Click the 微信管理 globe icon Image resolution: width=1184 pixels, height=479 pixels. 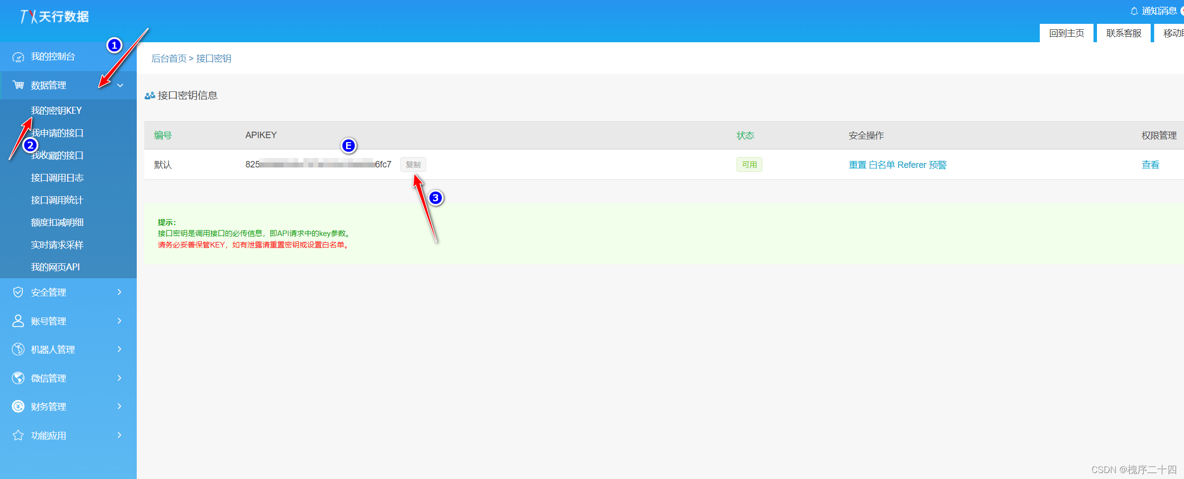pos(18,378)
